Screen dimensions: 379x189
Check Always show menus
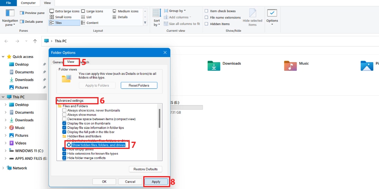coord(64,115)
